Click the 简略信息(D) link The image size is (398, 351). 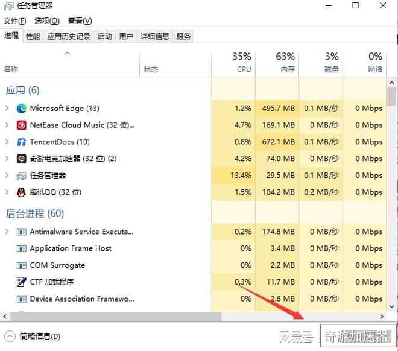coord(40,337)
